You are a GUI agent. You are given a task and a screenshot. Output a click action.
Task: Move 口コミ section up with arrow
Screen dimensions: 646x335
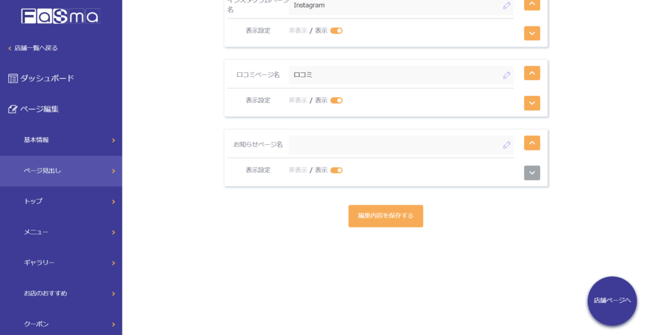pyautogui.click(x=532, y=73)
